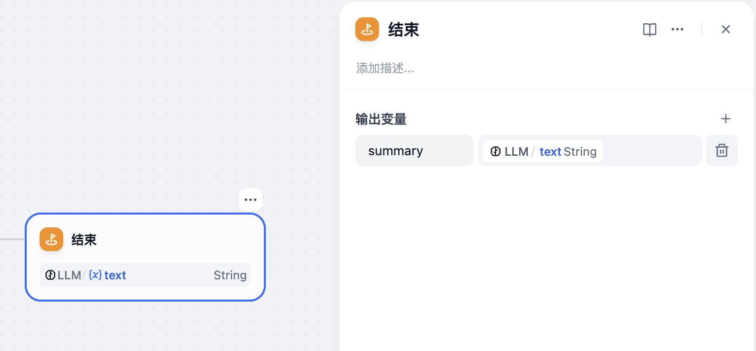The width and height of the screenshot is (756, 351).
Task: Click the summary variable name field
Action: tap(414, 150)
